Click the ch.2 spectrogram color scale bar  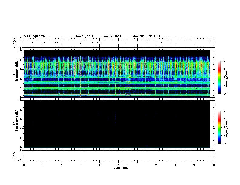point(219,127)
